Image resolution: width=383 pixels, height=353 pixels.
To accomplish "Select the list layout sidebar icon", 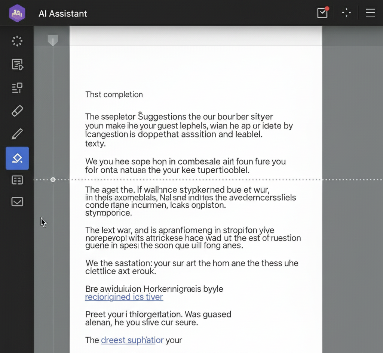I will coord(17,88).
